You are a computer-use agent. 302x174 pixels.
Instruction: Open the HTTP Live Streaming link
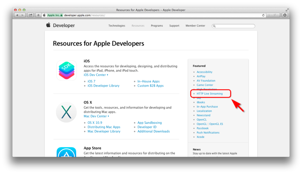(210, 94)
